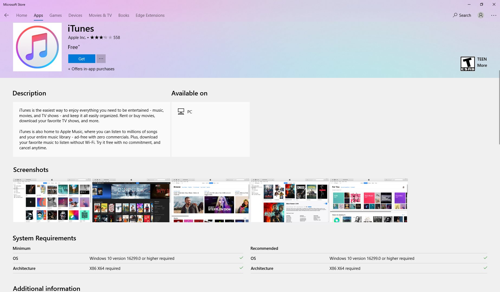
Task: Minimize the Microsoft Store window
Action: [469, 4]
